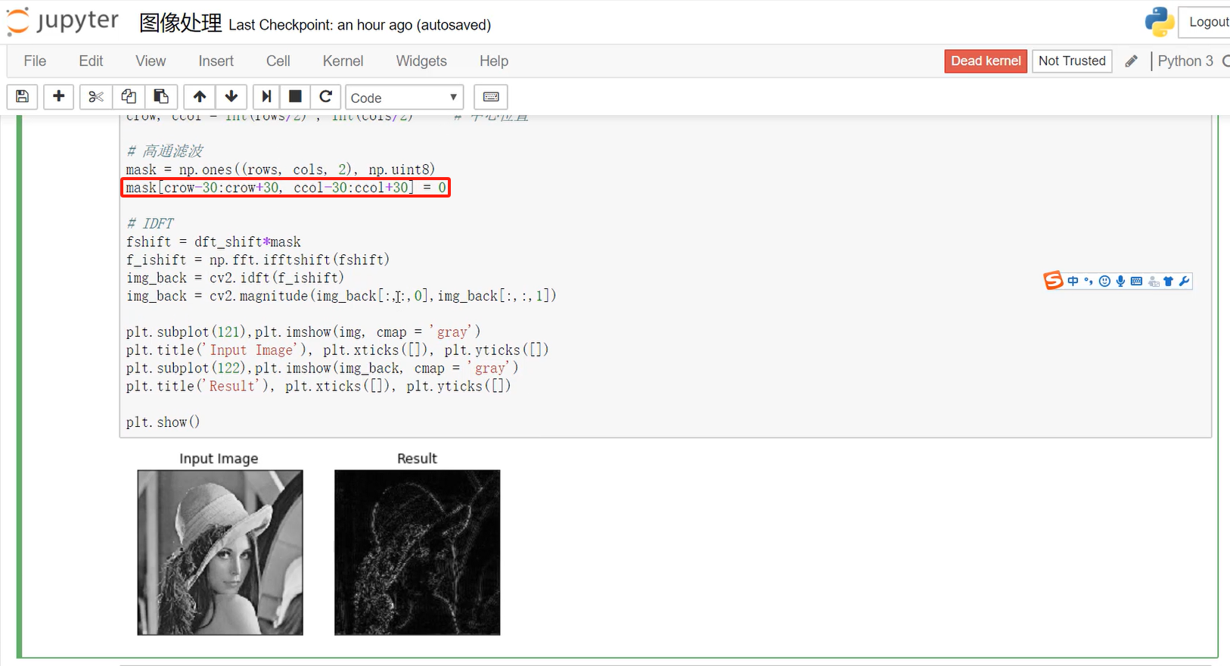The width and height of the screenshot is (1230, 666).
Task: Open the File menu
Action: pos(35,61)
